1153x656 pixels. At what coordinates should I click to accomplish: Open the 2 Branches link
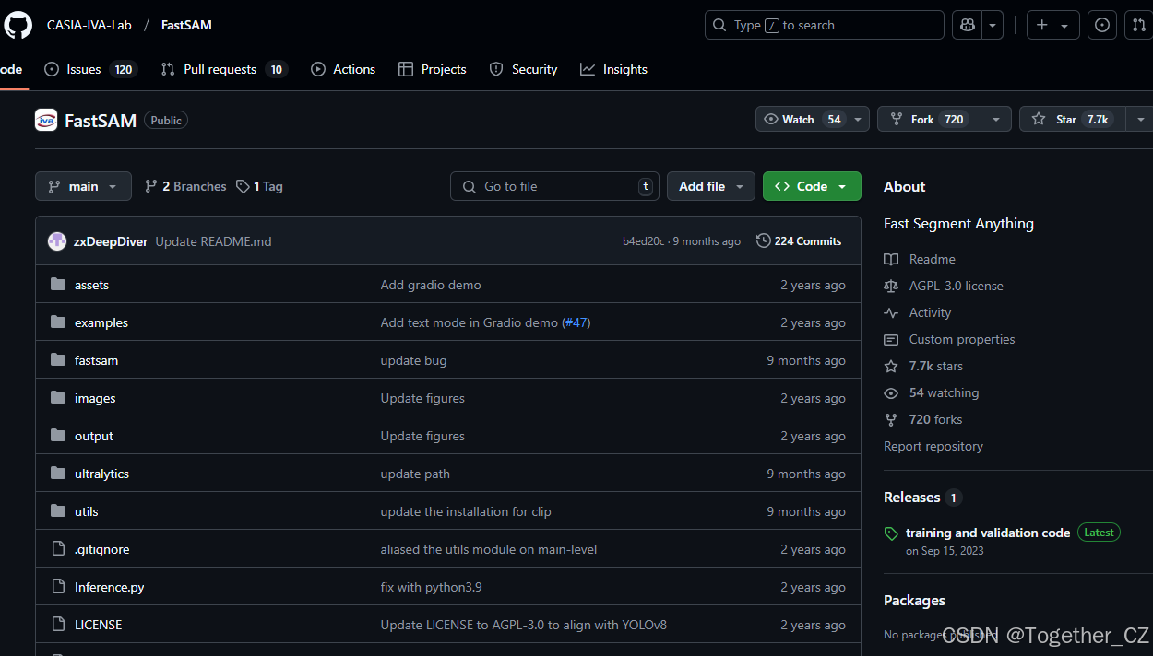(185, 186)
